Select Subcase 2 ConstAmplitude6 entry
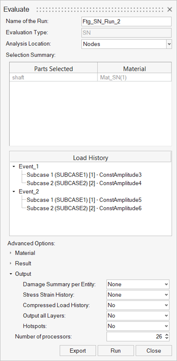 tap(84, 208)
